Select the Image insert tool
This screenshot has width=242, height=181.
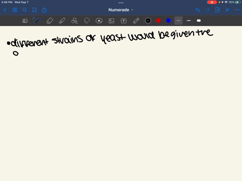[111, 21]
